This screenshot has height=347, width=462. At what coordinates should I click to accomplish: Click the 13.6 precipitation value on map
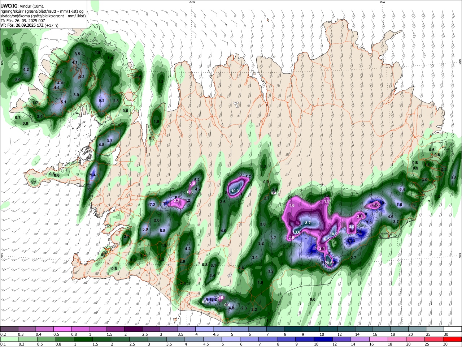click(297, 232)
